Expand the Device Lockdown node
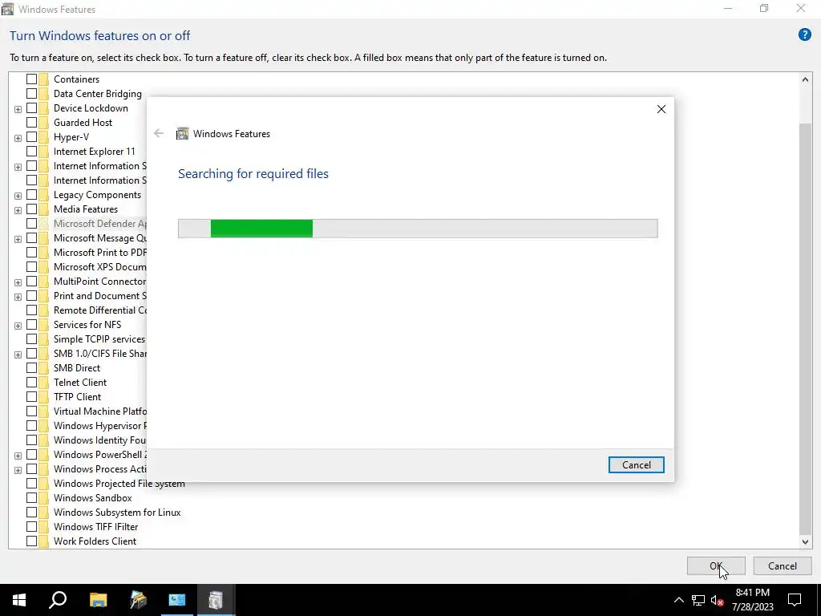821x616 pixels. pyautogui.click(x=18, y=109)
